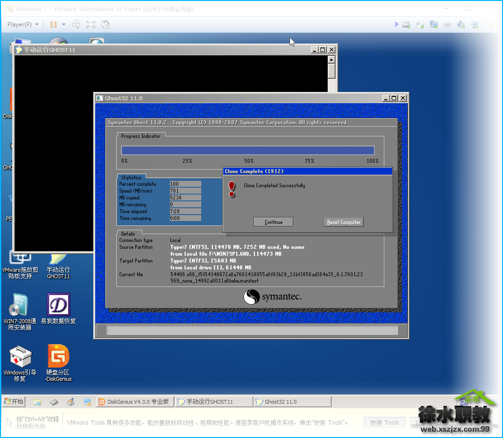Image resolution: width=503 pixels, height=438 pixels.
Task: Click the printer device icon
Action: point(447,25)
